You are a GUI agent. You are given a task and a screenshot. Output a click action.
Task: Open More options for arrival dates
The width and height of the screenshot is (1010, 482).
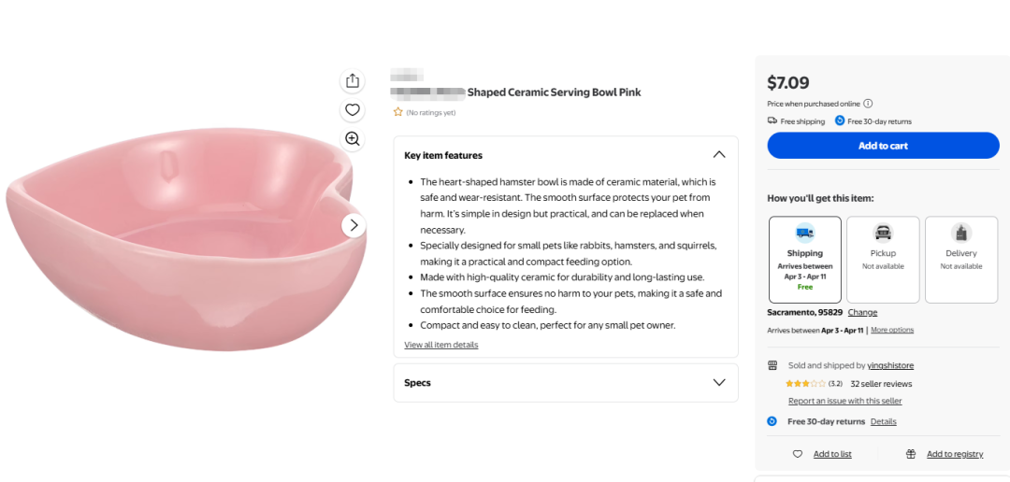[892, 330]
